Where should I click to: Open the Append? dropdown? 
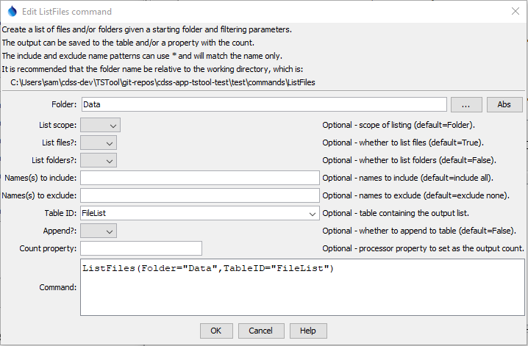99,231
